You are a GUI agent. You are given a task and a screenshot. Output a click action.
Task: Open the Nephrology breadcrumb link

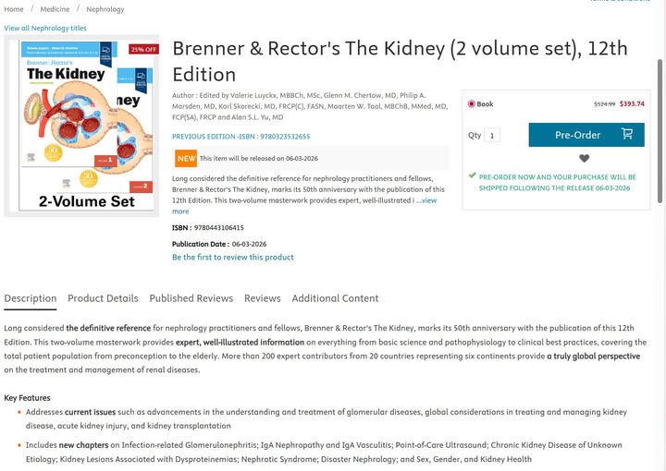(x=105, y=9)
